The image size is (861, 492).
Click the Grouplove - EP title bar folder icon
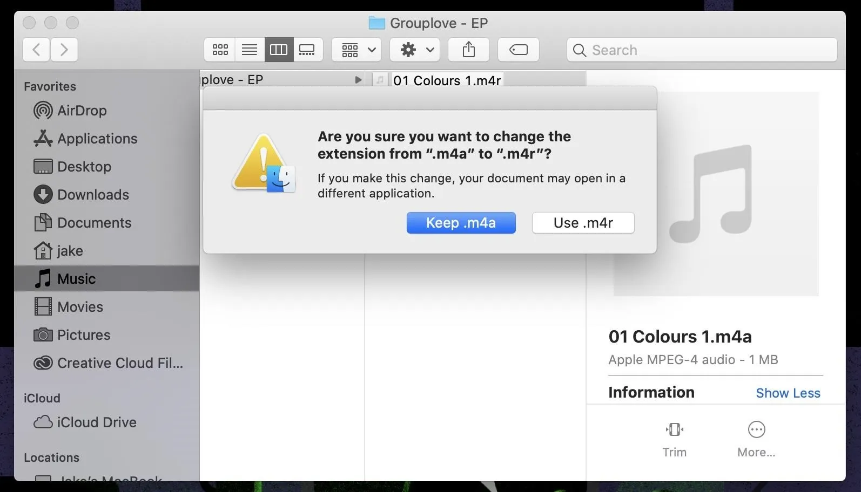coord(376,23)
